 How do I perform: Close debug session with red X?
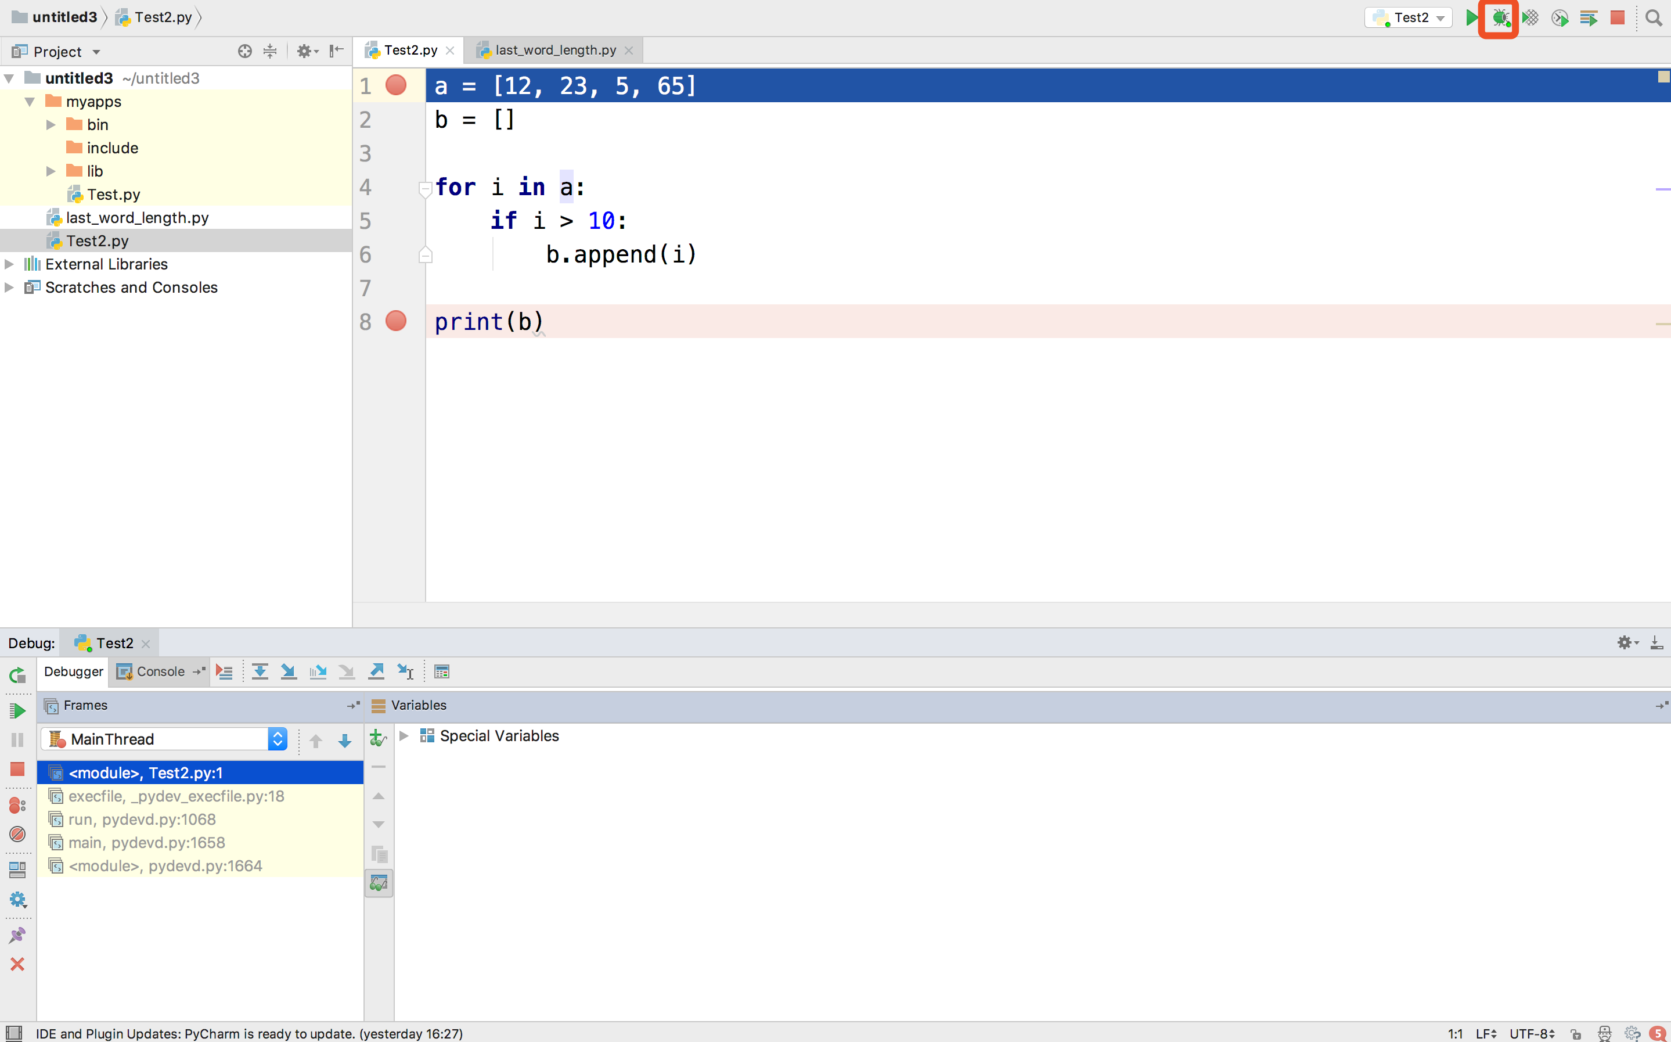tap(18, 964)
